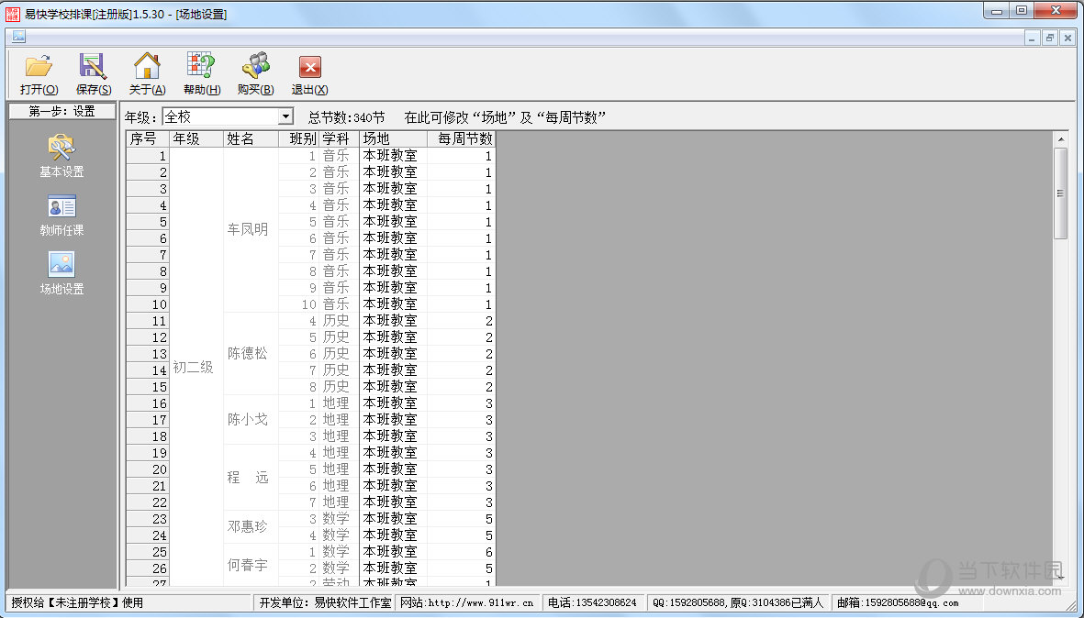Click the 班别 column header
This screenshot has width=1084, height=618.
[x=298, y=138]
